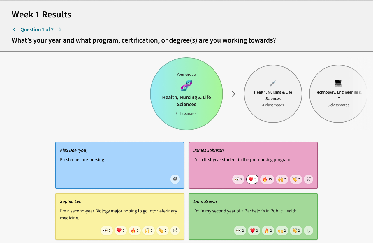Screen dimensions: 373x243
Task: Click the arrow between the group circles
Action: pos(233,94)
